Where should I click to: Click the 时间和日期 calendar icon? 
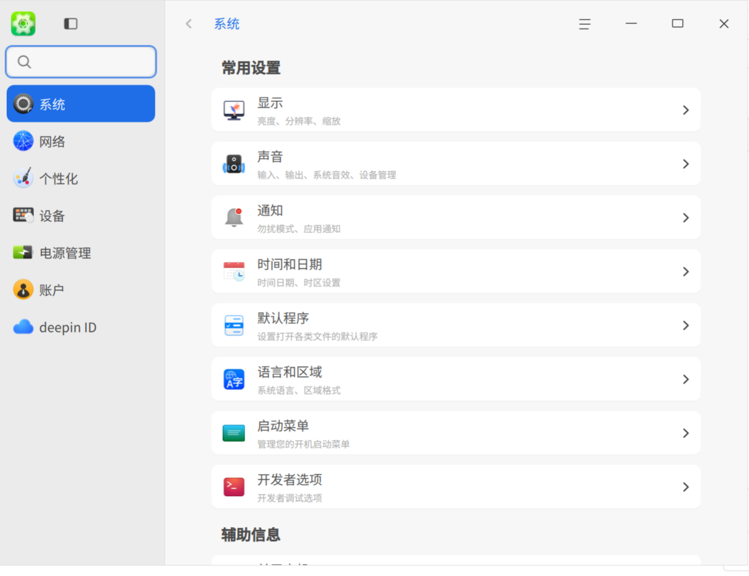(234, 271)
